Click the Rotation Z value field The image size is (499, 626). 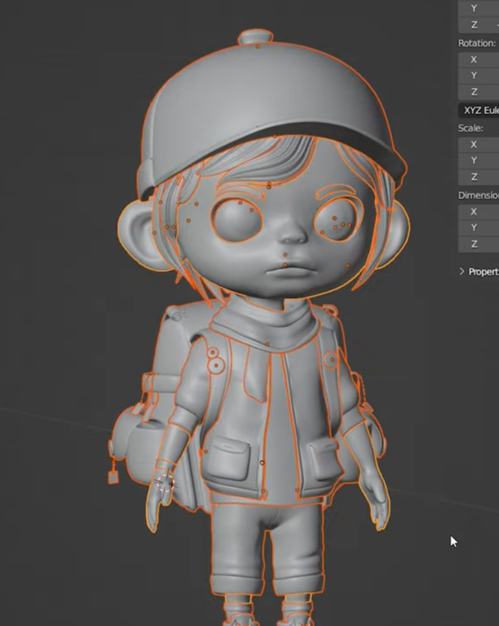[483, 92]
